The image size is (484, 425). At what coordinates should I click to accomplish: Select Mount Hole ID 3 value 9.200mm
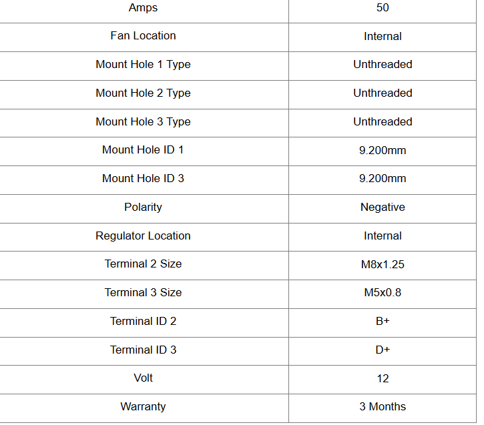(383, 179)
